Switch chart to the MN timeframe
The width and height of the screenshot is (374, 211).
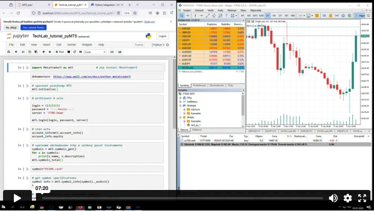[293, 15]
